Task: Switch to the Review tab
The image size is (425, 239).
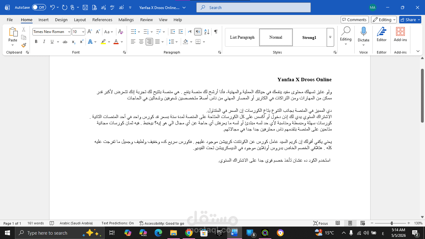Action: (x=147, y=20)
